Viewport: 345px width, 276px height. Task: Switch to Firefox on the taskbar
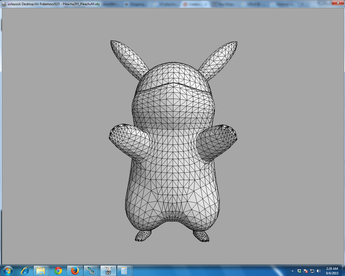click(75, 270)
